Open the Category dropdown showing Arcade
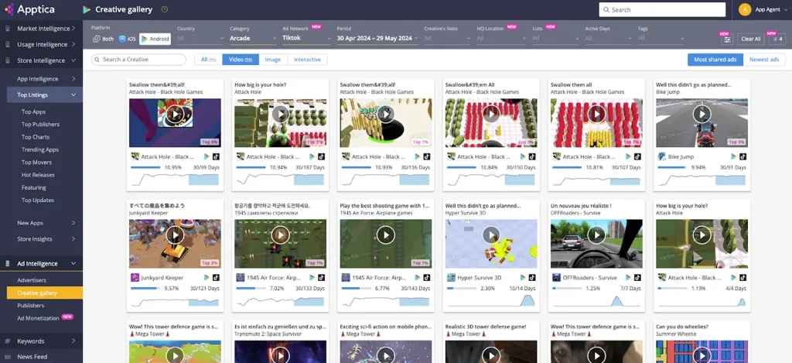The height and width of the screenshot is (363, 792). [252, 38]
